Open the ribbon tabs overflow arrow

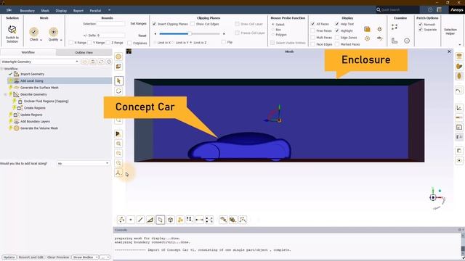(109, 10)
